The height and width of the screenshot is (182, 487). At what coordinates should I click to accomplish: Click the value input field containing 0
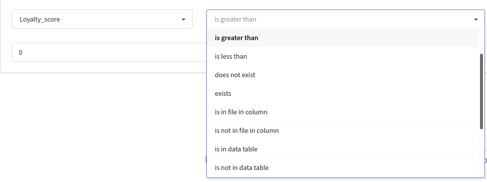click(x=109, y=52)
